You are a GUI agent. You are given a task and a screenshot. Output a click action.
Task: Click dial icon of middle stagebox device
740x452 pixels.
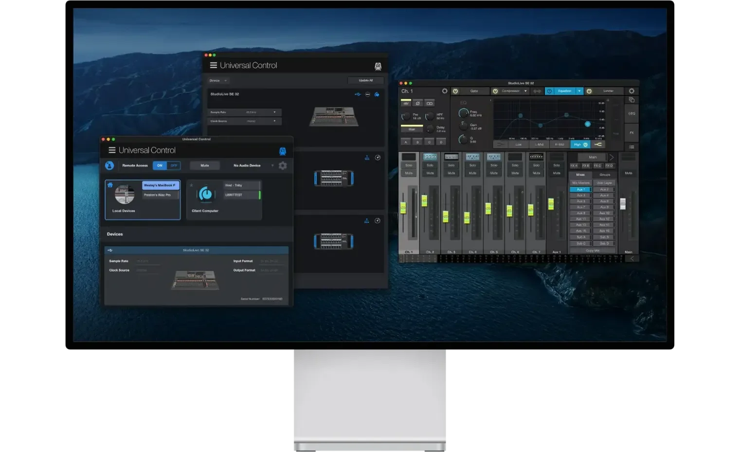(378, 158)
